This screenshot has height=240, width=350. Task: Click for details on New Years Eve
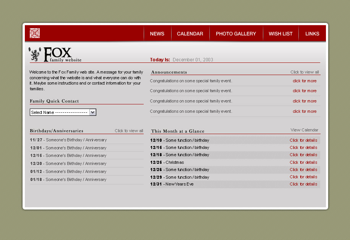coord(303,184)
